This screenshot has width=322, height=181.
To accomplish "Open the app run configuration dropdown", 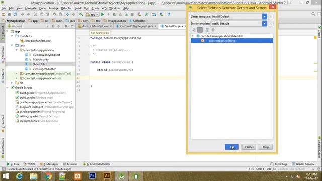I will [92, 15].
